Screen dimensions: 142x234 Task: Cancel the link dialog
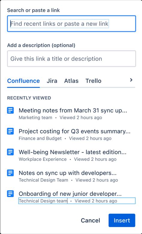(90, 220)
